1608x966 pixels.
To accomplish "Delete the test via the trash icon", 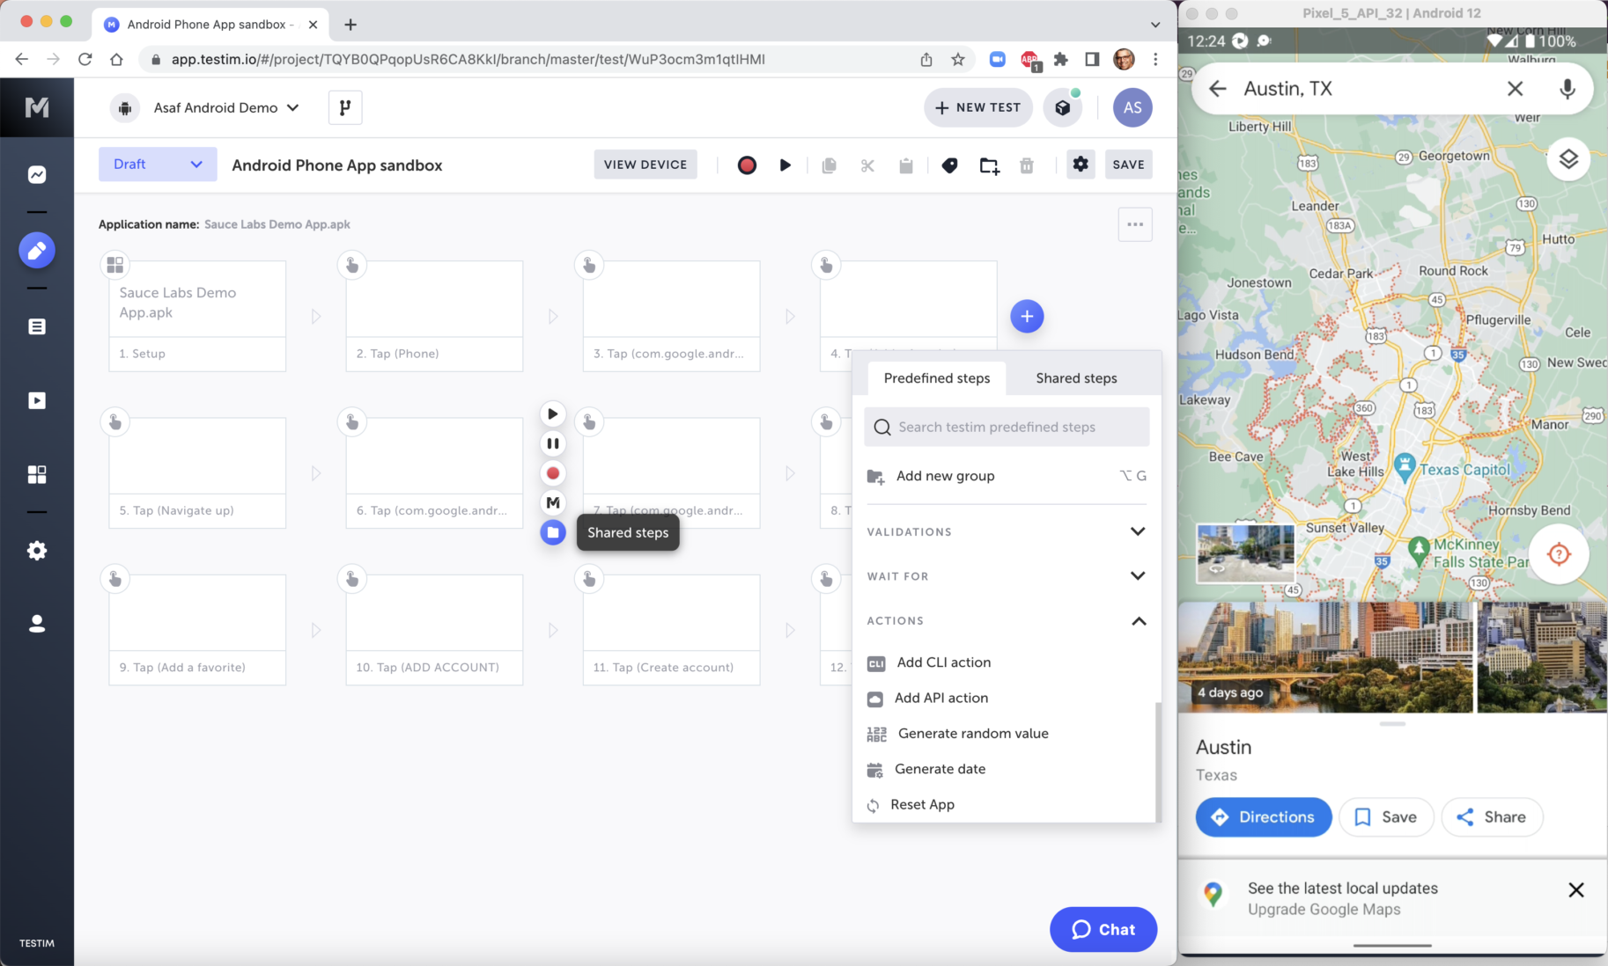I will 1026,165.
